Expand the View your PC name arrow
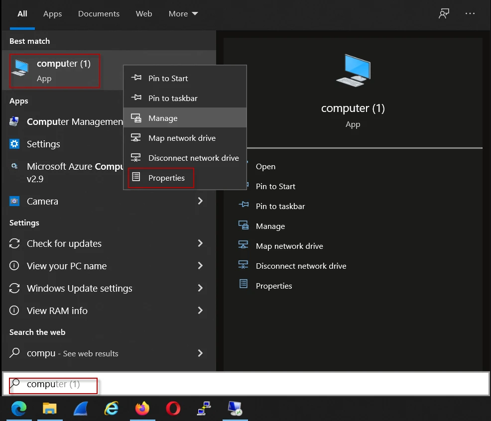Screen dimensions: 491x421 (x=200, y=266)
